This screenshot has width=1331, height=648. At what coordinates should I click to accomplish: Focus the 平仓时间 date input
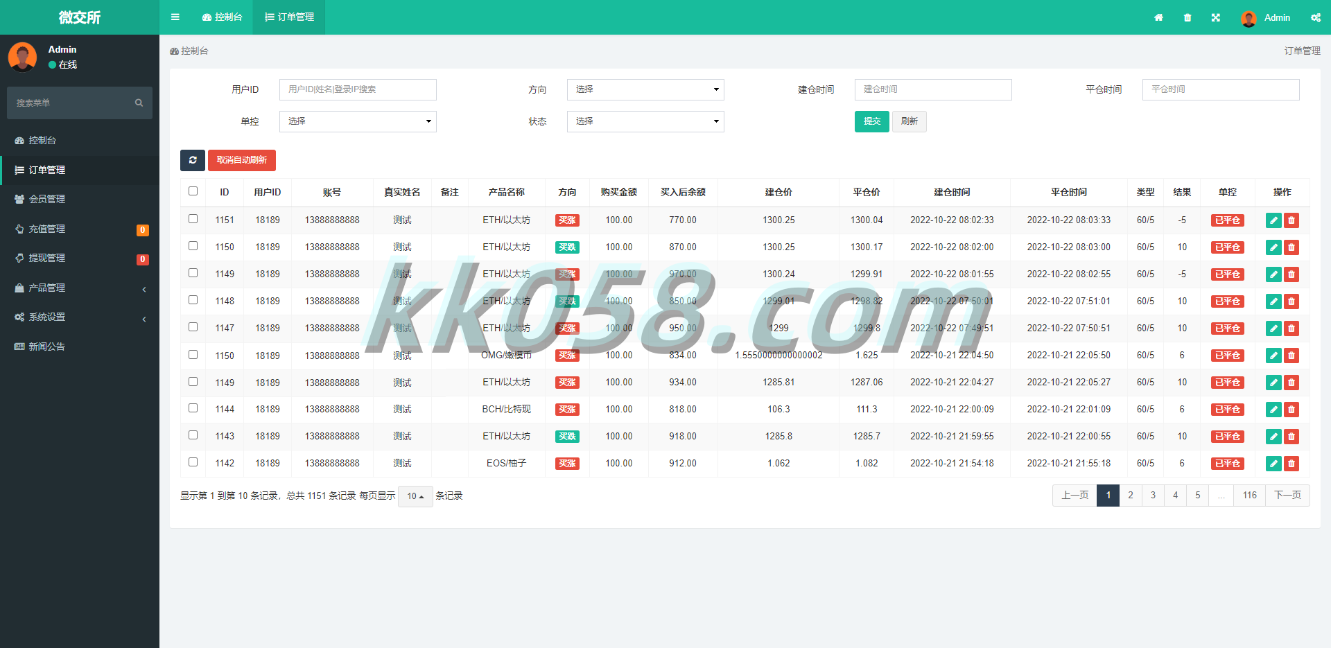click(1221, 89)
